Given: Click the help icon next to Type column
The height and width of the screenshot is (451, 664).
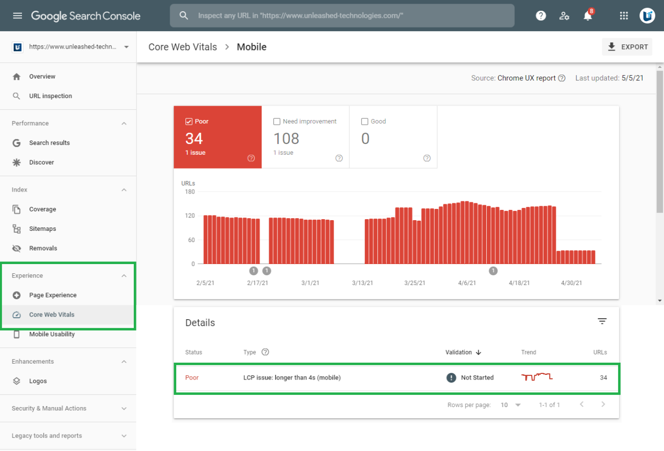Looking at the screenshot, I should [x=265, y=352].
